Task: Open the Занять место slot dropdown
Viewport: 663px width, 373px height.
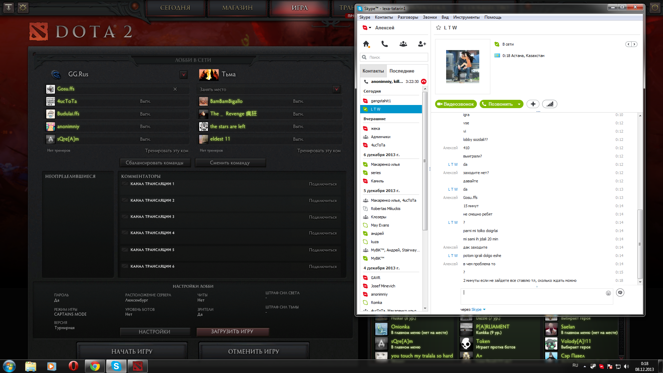Action: 336,89
